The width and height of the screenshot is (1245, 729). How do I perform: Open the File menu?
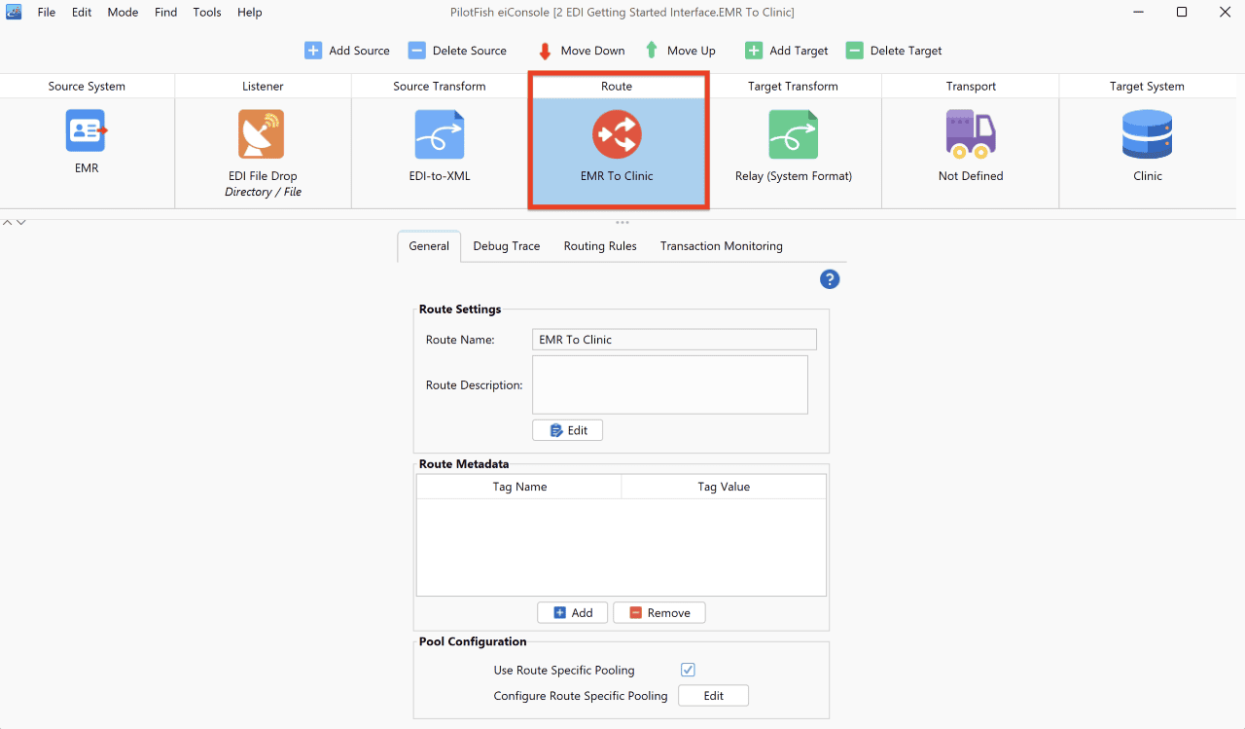47,13
